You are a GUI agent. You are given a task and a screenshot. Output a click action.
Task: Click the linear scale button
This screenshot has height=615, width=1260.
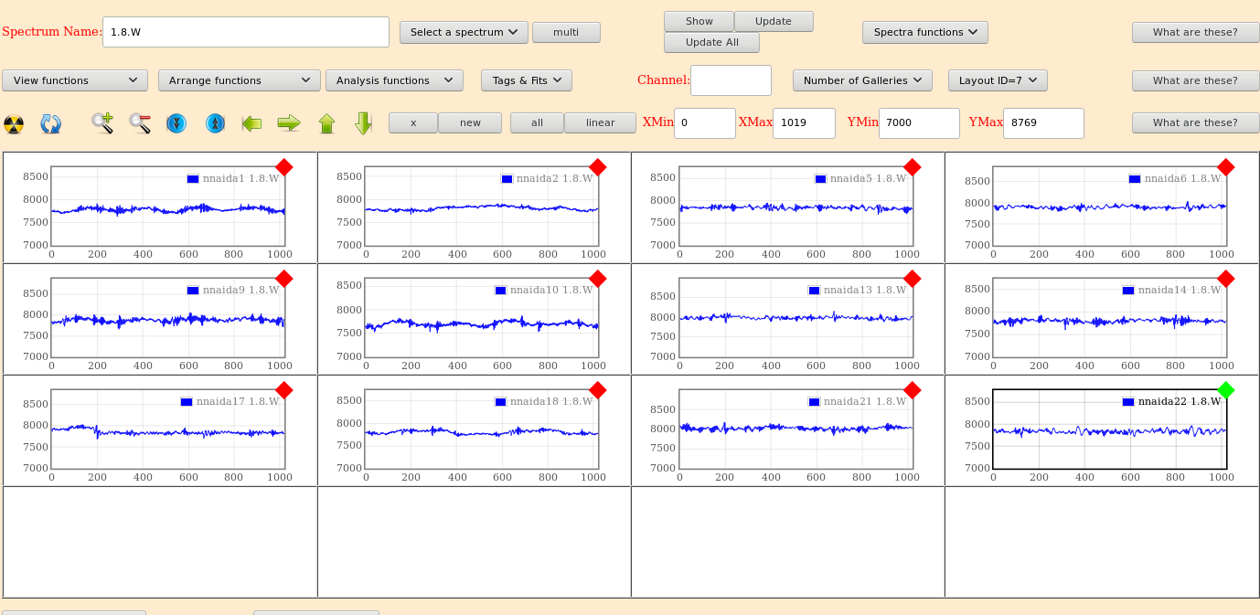coord(601,122)
